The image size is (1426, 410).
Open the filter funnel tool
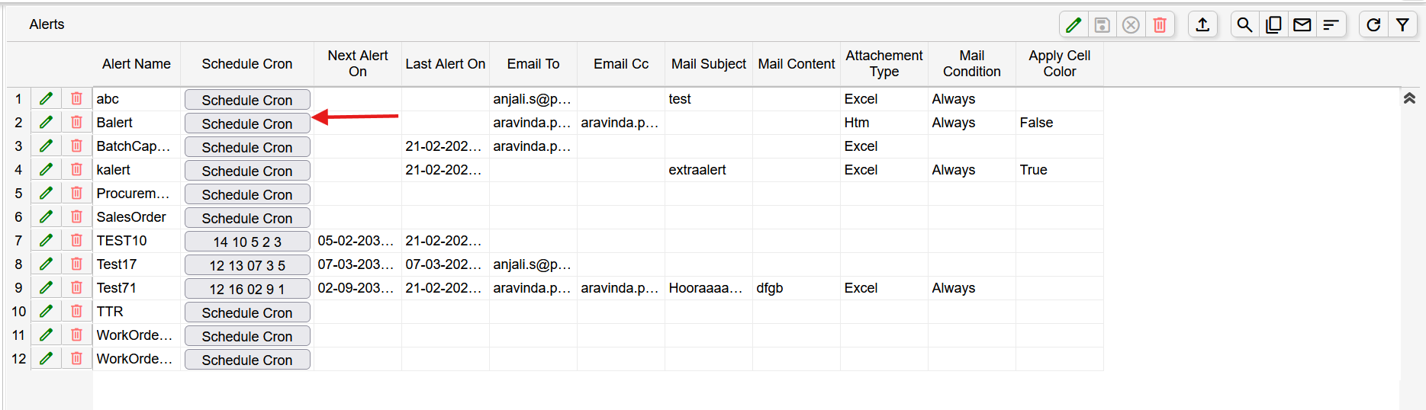tap(1402, 25)
